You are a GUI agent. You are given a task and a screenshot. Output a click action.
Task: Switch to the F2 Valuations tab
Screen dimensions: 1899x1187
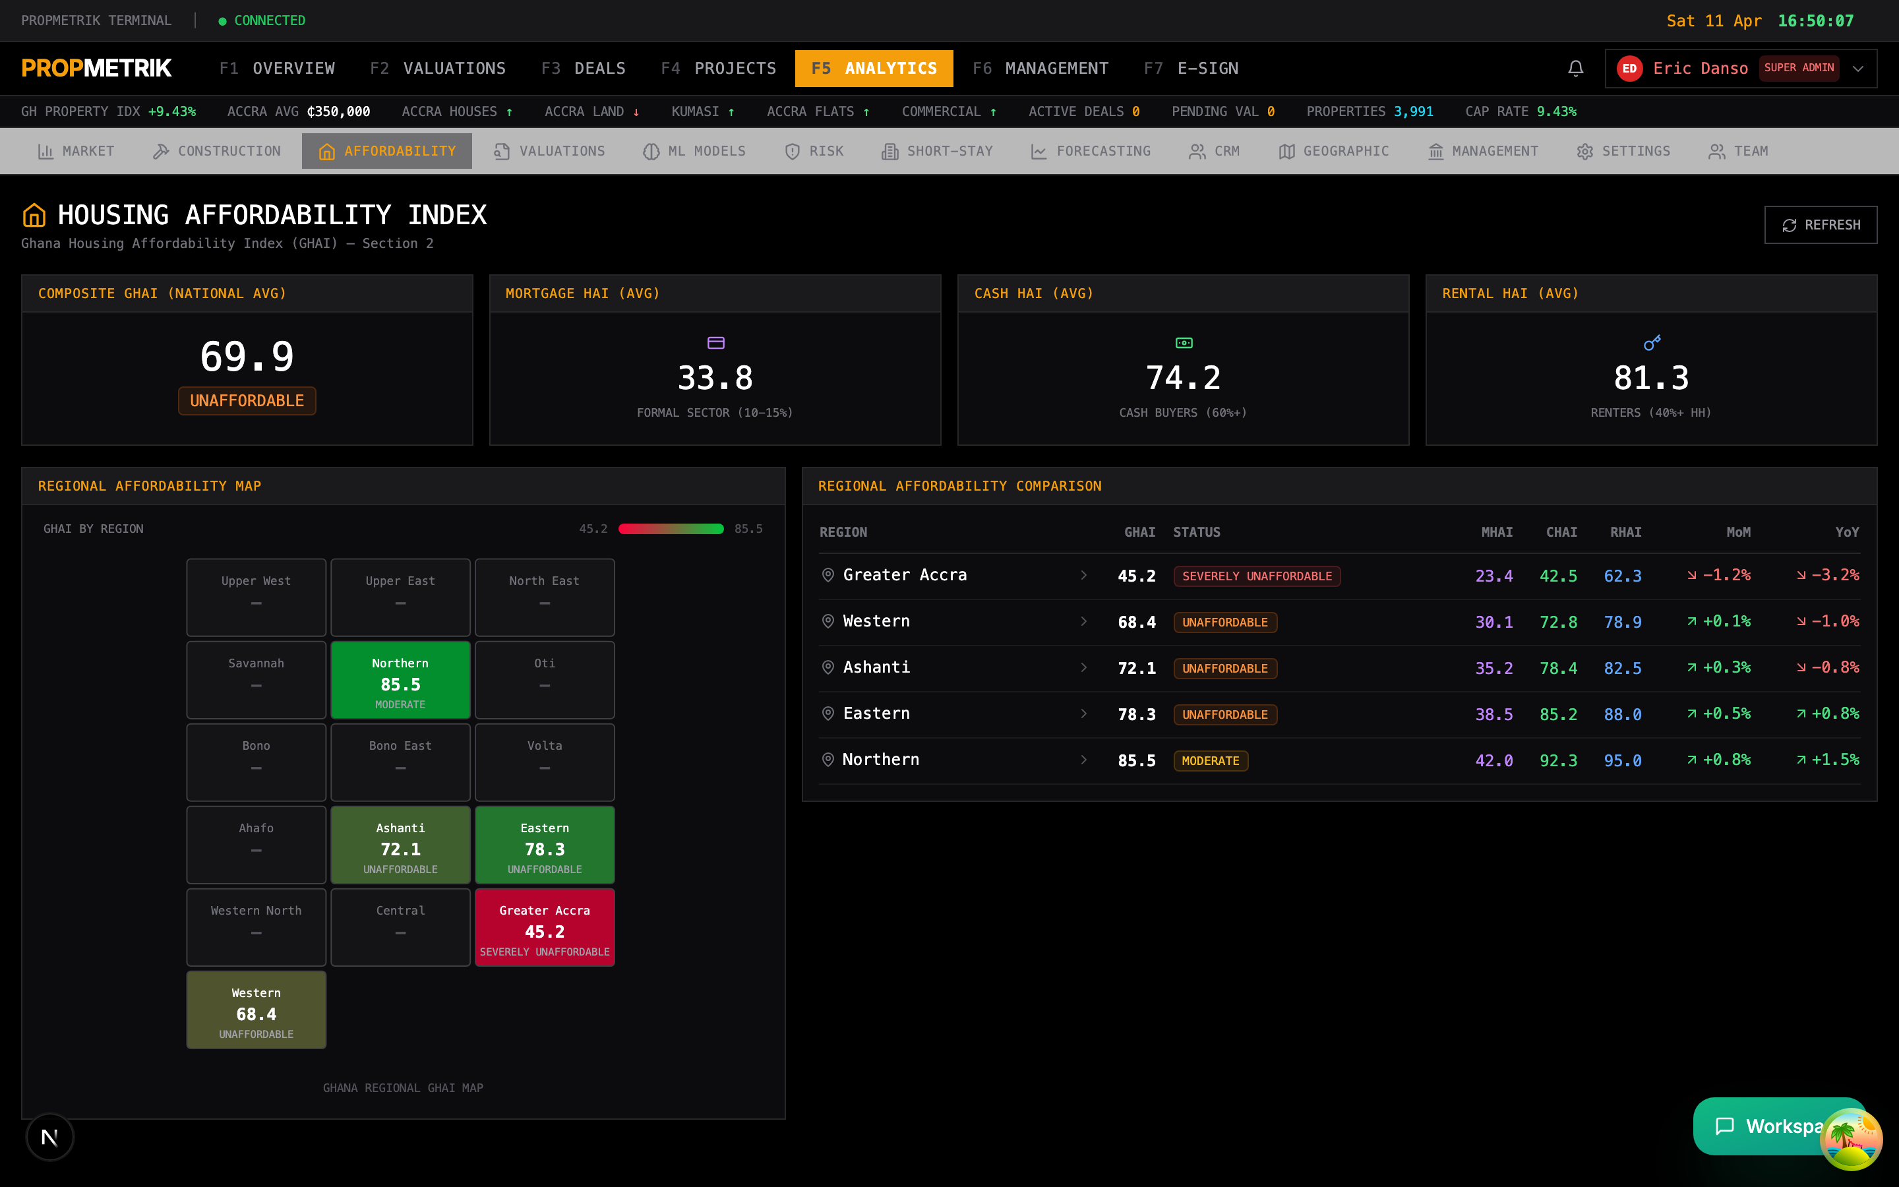click(x=438, y=69)
